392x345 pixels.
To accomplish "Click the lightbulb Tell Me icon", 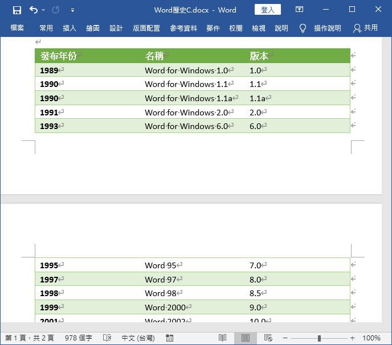I will tap(303, 28).
